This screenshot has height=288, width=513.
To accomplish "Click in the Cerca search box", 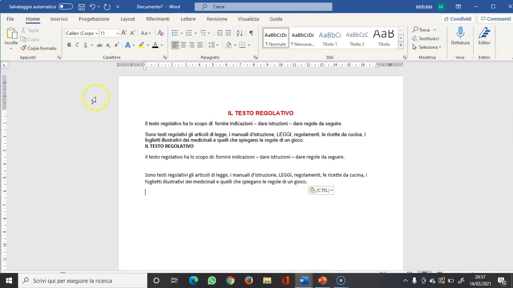I will coord(263,7).
